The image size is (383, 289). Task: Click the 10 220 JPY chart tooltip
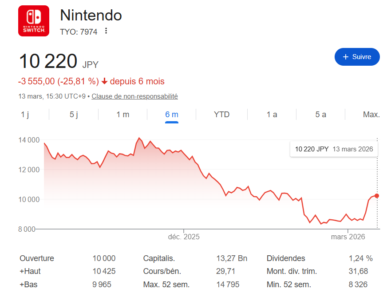point(334,149)
